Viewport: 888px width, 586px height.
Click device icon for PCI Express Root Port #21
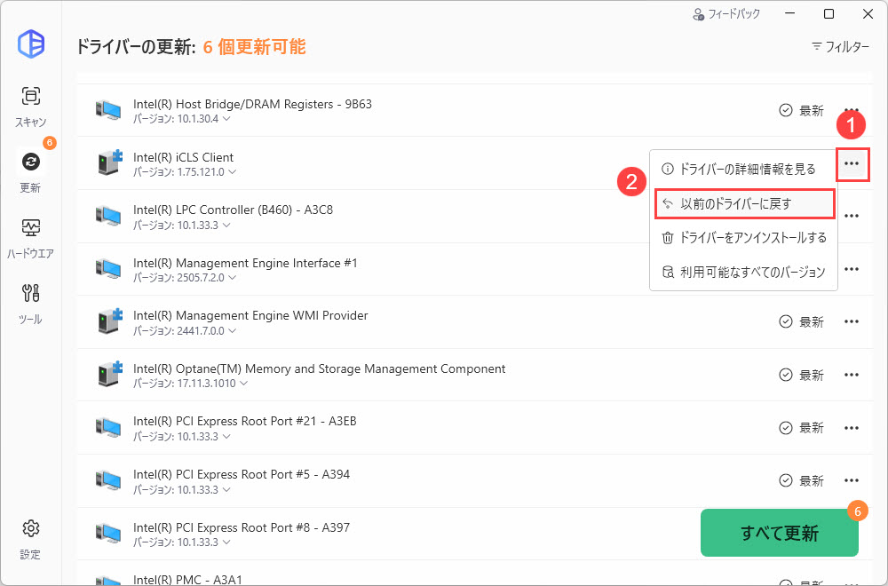coord(108,427)
